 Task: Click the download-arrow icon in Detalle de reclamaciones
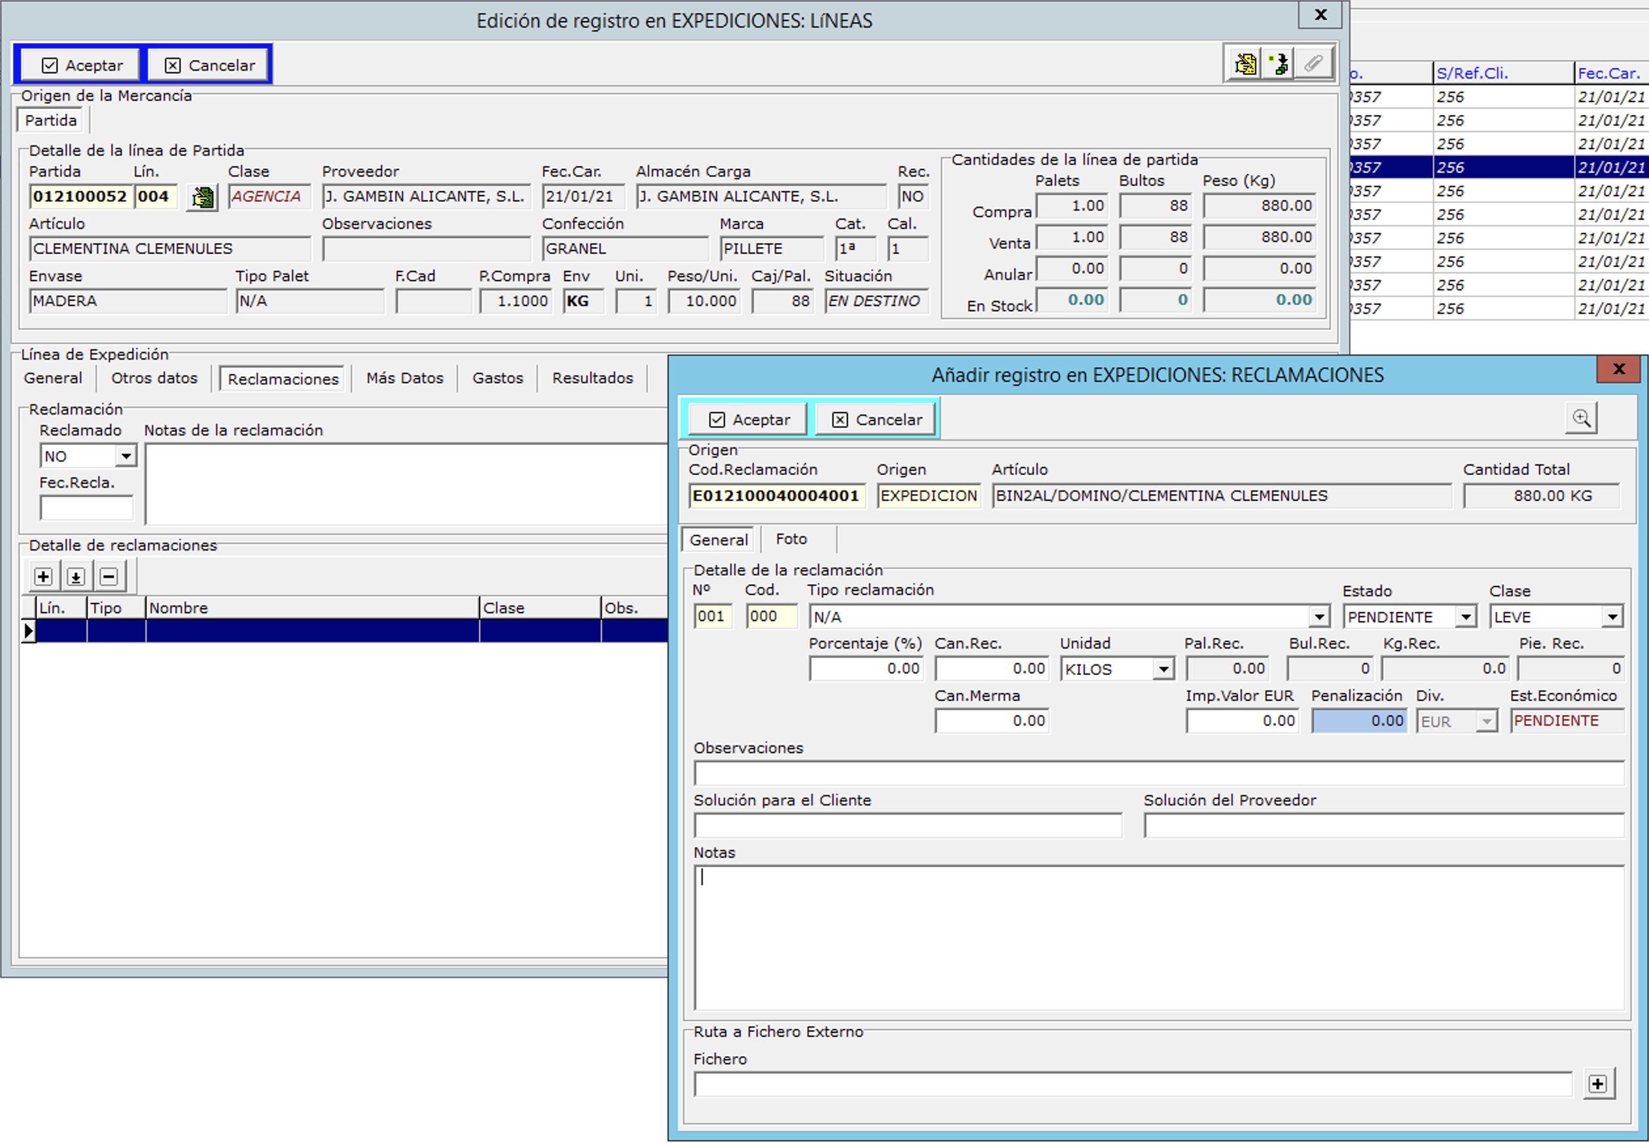pos(76,577)
